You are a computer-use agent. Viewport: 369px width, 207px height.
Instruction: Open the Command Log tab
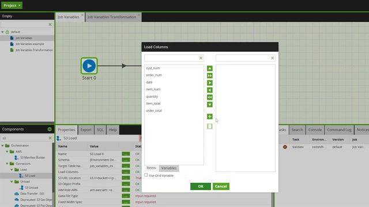339,130
